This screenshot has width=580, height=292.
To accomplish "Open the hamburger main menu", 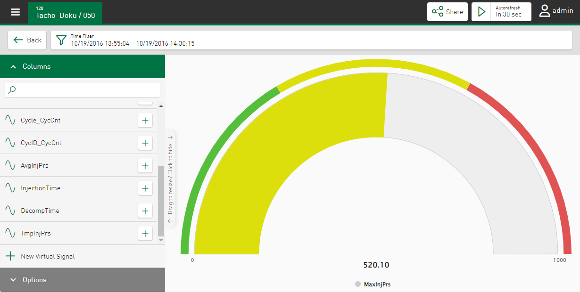I will coord(16,12).
